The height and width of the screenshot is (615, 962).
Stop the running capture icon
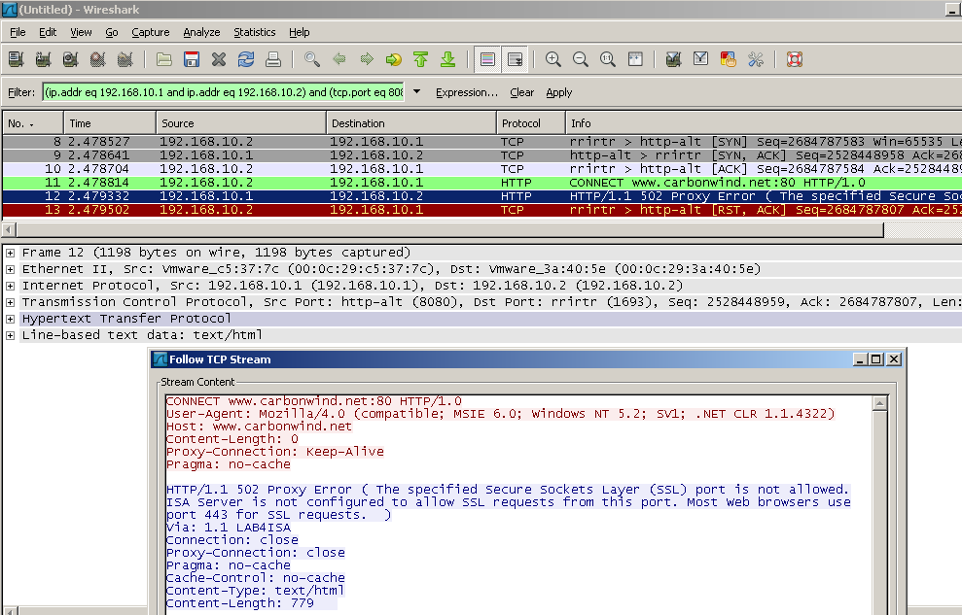(97, 59)
